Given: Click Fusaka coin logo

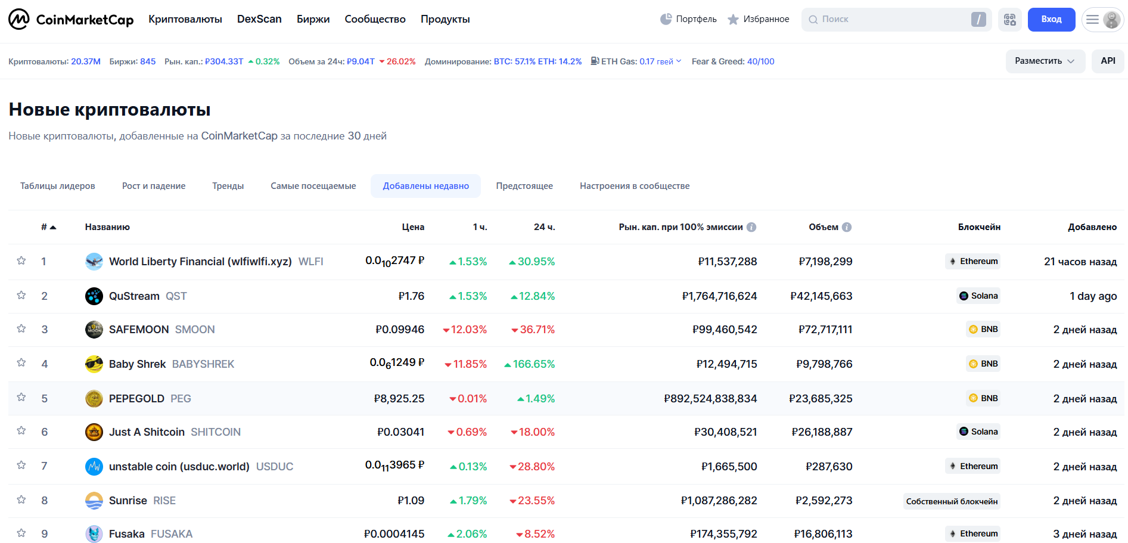Looking at the screenshot, I should tap(94, 534).
